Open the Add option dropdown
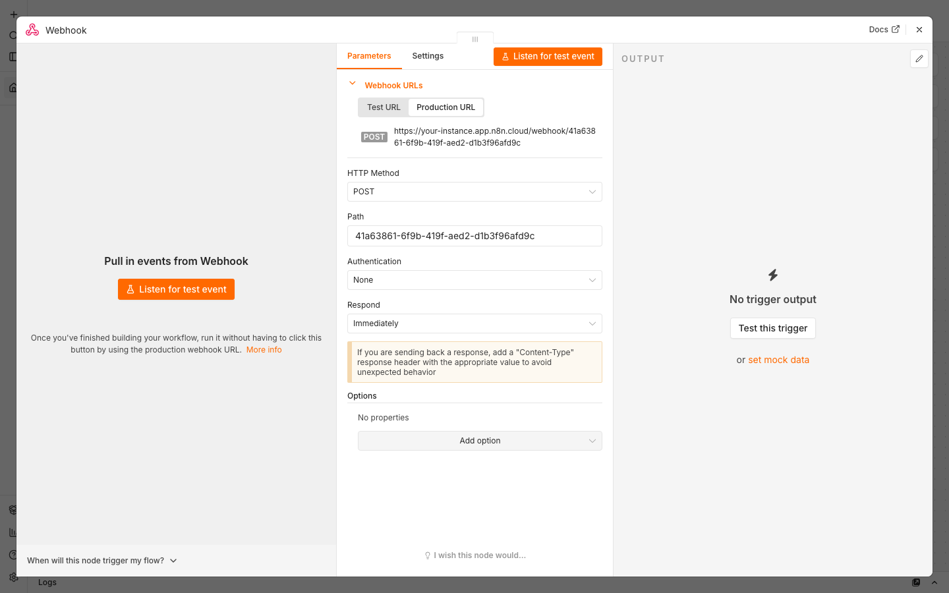 [x=480, y=441]
